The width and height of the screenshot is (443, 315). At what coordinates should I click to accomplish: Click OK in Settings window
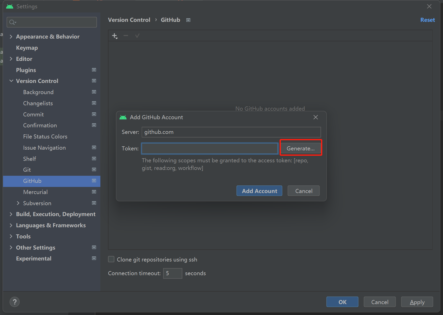(x=342, y=302)
